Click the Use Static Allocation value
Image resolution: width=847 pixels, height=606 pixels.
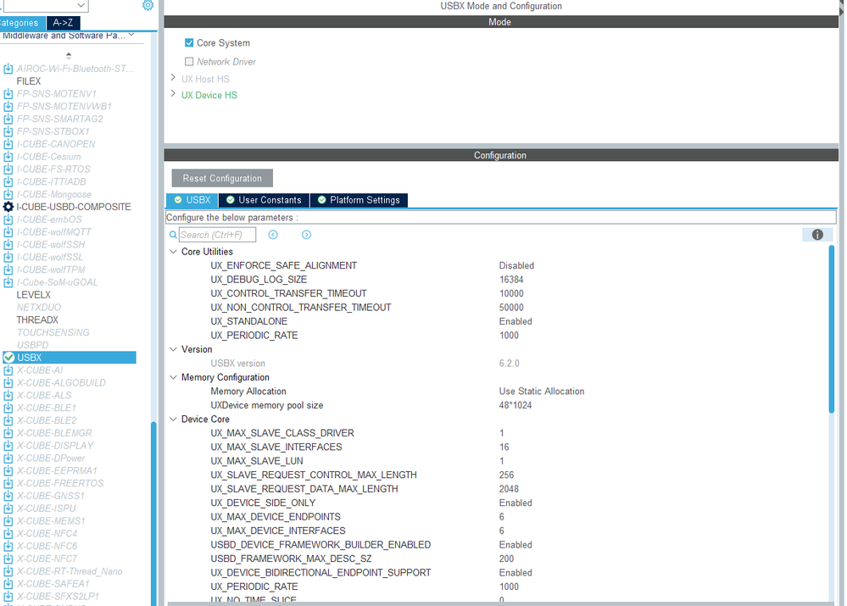[x=541, y=391]
